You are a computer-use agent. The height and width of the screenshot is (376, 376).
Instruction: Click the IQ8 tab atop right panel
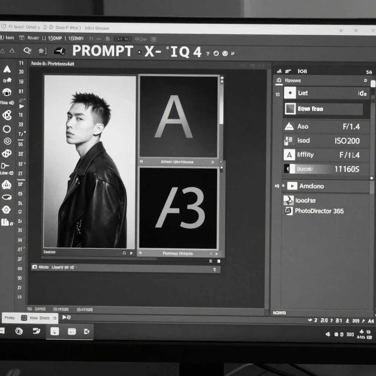pyautogui.click(x=302, y=71)
